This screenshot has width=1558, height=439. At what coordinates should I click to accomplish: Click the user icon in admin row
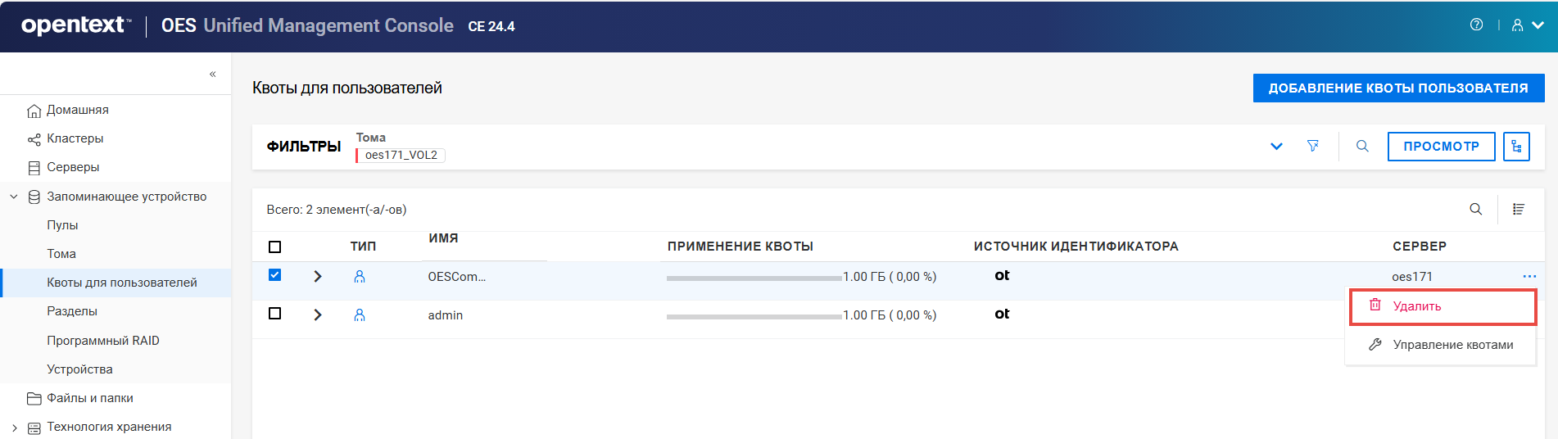[x=360, y=315]
